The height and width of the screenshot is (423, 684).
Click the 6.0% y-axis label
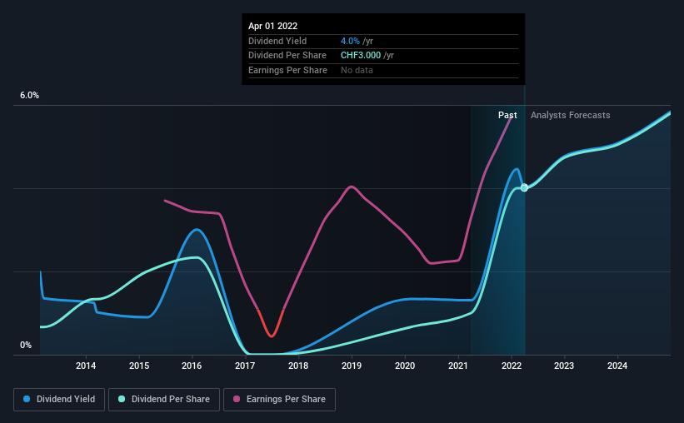tap(29, 96)
